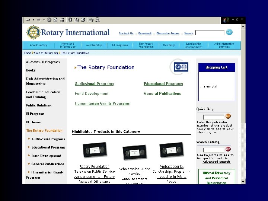Select RI Theme in the sidebar
Screen dimensions: 268x201
33,122
